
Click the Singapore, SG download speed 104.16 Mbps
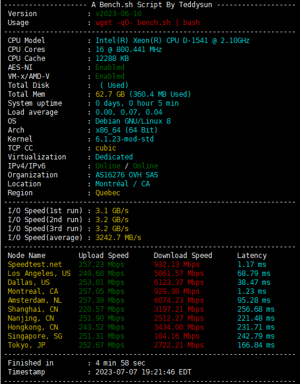tap(177, 336)
